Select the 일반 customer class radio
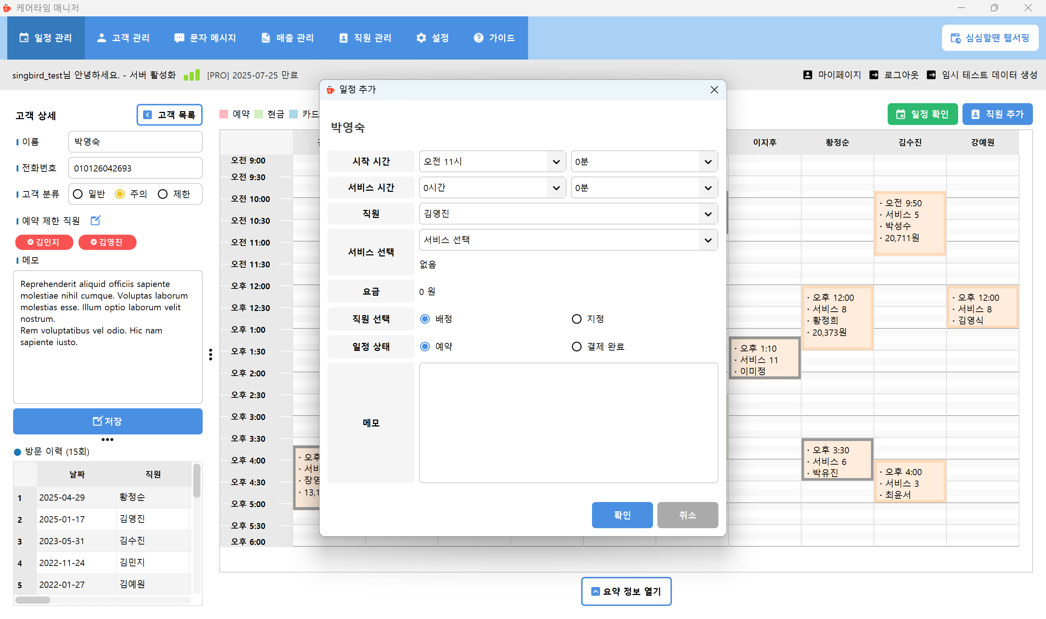The width and height of the screenshot is (1046, 619). pyautogui.click(x=78, y=194)
